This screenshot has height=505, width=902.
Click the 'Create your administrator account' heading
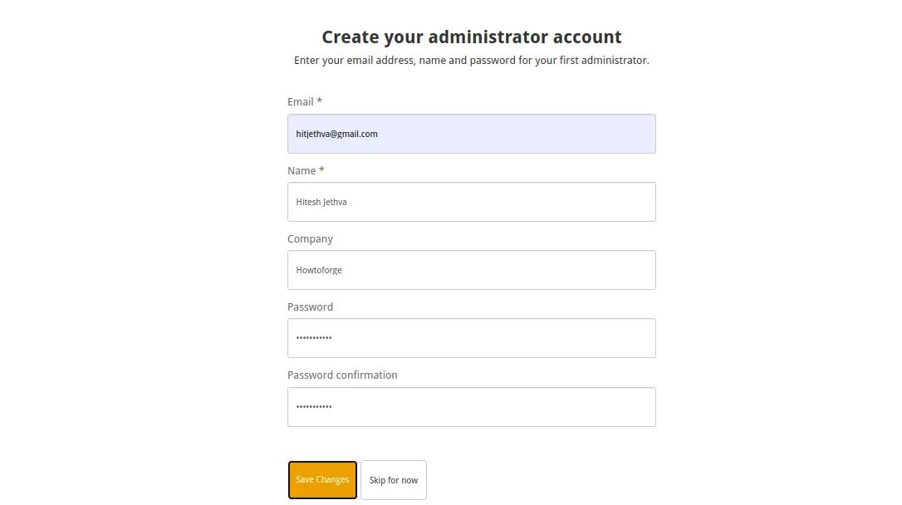471,37
